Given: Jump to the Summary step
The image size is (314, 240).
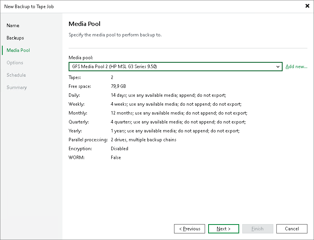Looking at the screenshot, I should 17,87.
